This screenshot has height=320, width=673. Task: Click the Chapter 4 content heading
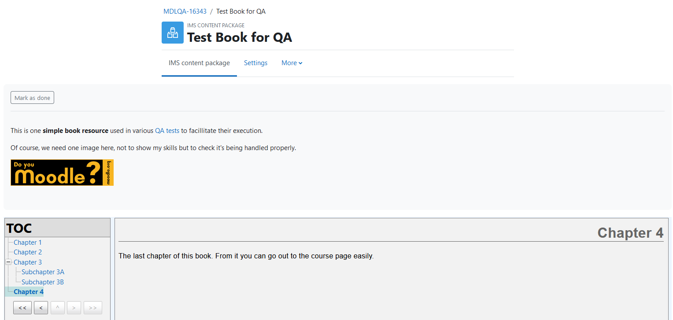point(630,233)
